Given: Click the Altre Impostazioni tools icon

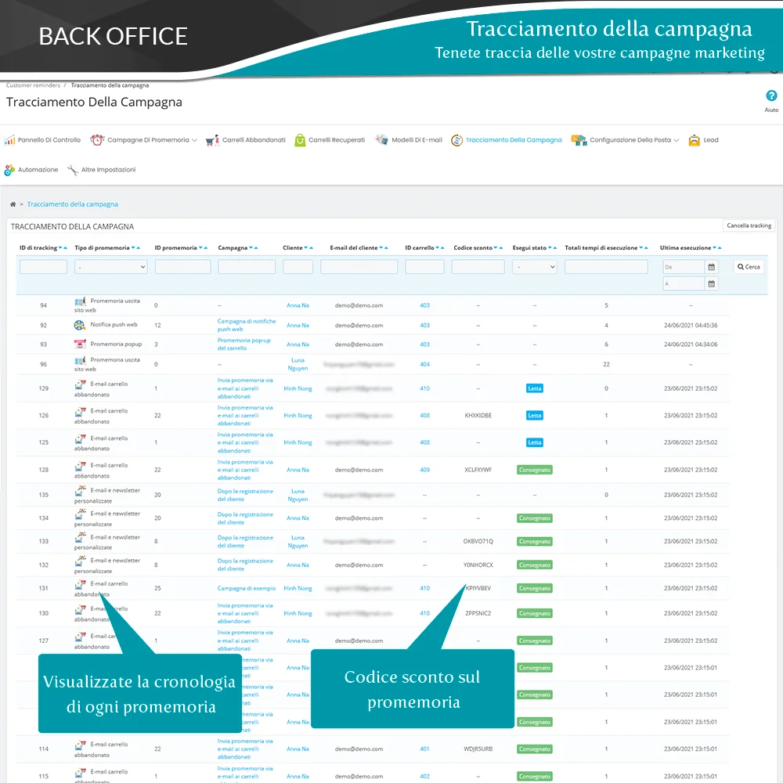Looking at the screenshot, I should (73, 170).
